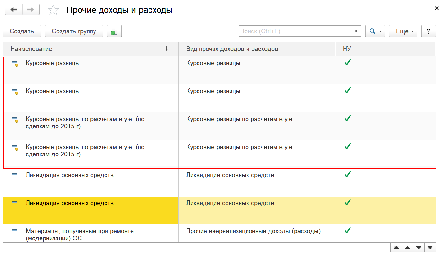445x253 pixels.
Task: Open the search magnifier dropdown
Action: [x=375, y=31]
